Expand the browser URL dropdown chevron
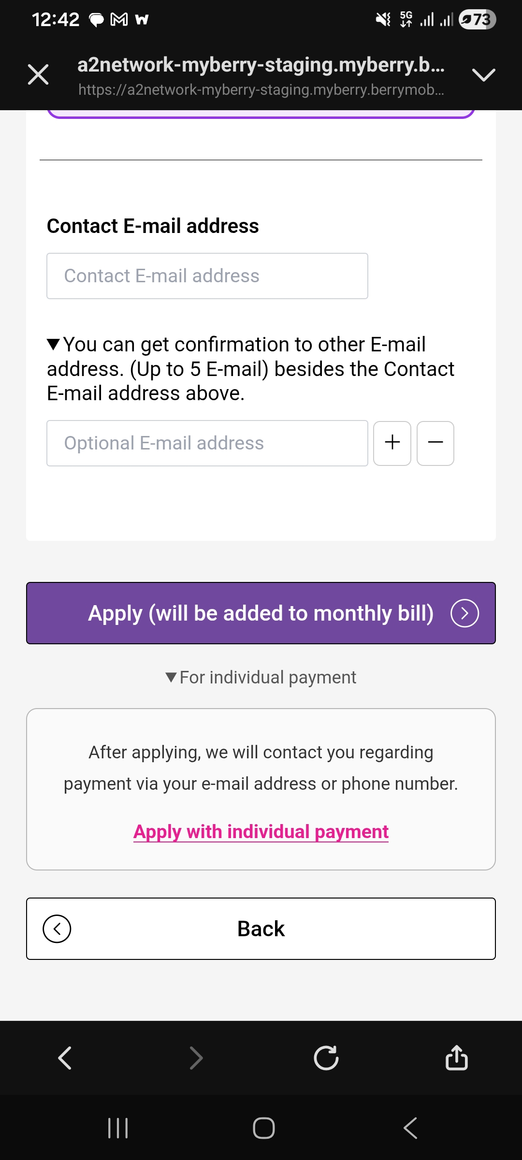The image size is (522, 1160). click(x=483, y=74)
